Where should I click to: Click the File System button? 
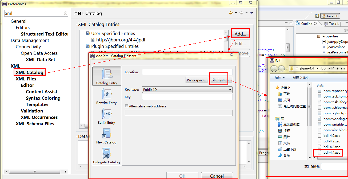click(x=221, y=80)
